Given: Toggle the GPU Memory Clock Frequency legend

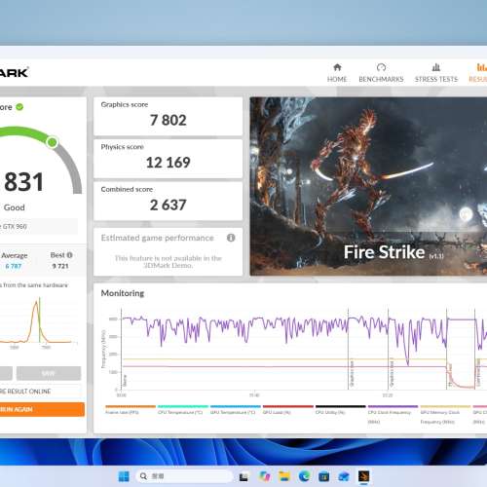Looking at the screenshot, I should click(445, 414).
